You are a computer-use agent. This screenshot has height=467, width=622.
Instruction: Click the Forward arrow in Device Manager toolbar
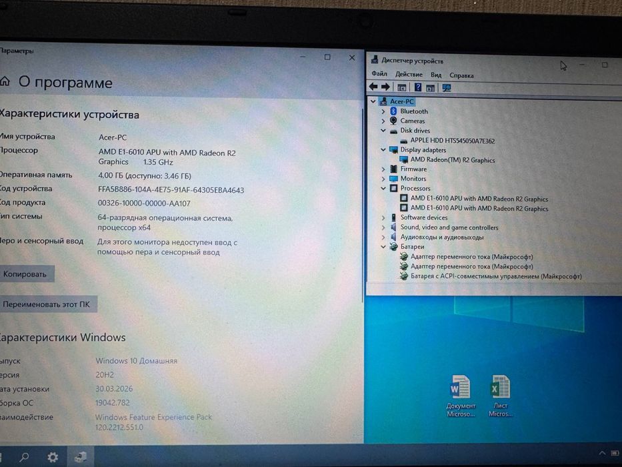click(x=385, y=87)
